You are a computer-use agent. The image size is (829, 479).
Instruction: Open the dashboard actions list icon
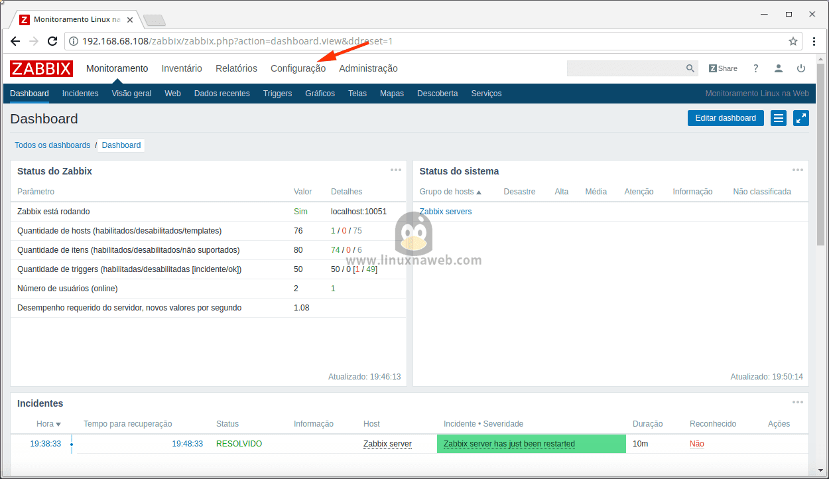point(779,118)
